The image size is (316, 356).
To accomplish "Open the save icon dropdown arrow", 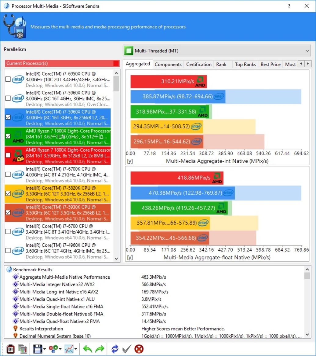I will tap(45, 349).
